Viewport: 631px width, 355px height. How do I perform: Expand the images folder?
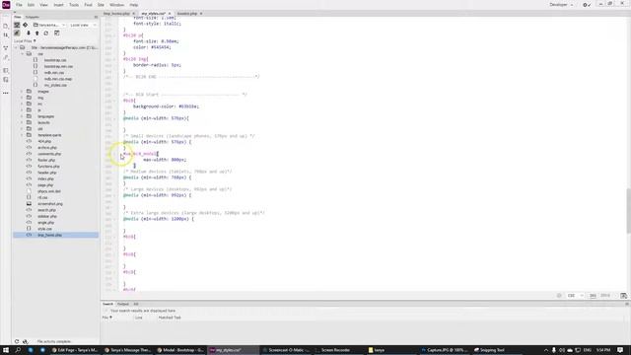22,92
